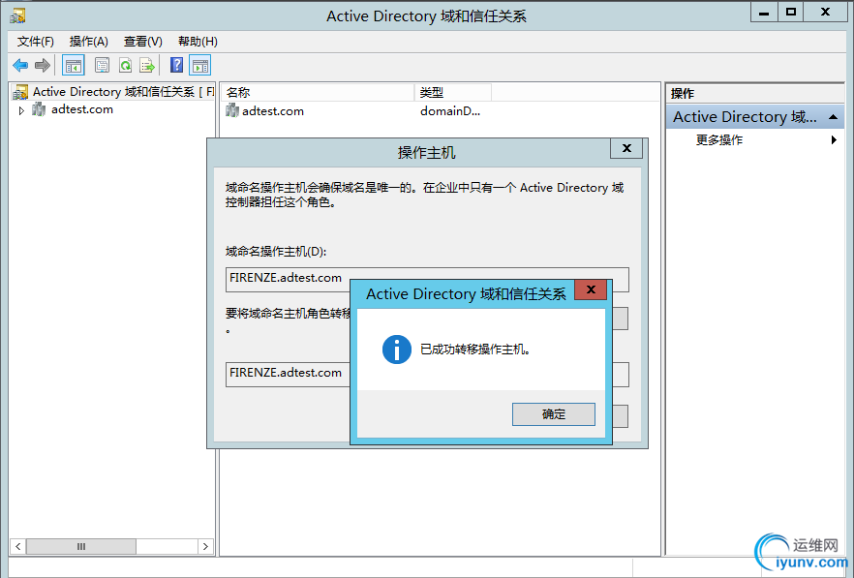This screenshot has width=854, height=578.
Task: Toggle the show/hide action pane icon
Action: tap(199, 66)
